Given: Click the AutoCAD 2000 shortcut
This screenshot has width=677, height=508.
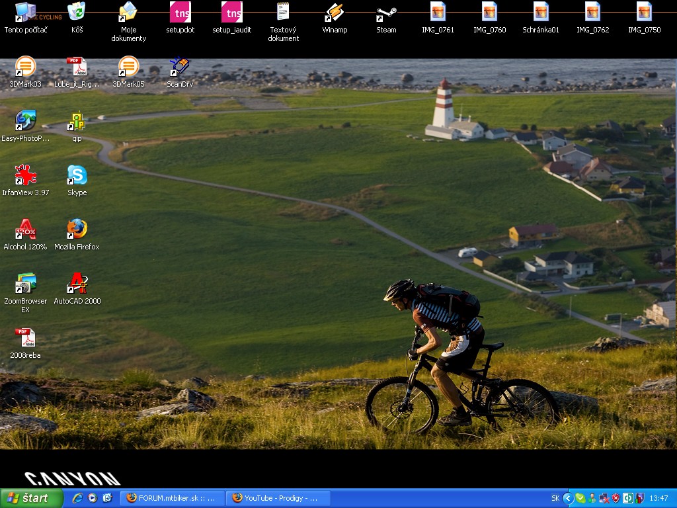Looking at the screenshot, I should click(77, 284).
